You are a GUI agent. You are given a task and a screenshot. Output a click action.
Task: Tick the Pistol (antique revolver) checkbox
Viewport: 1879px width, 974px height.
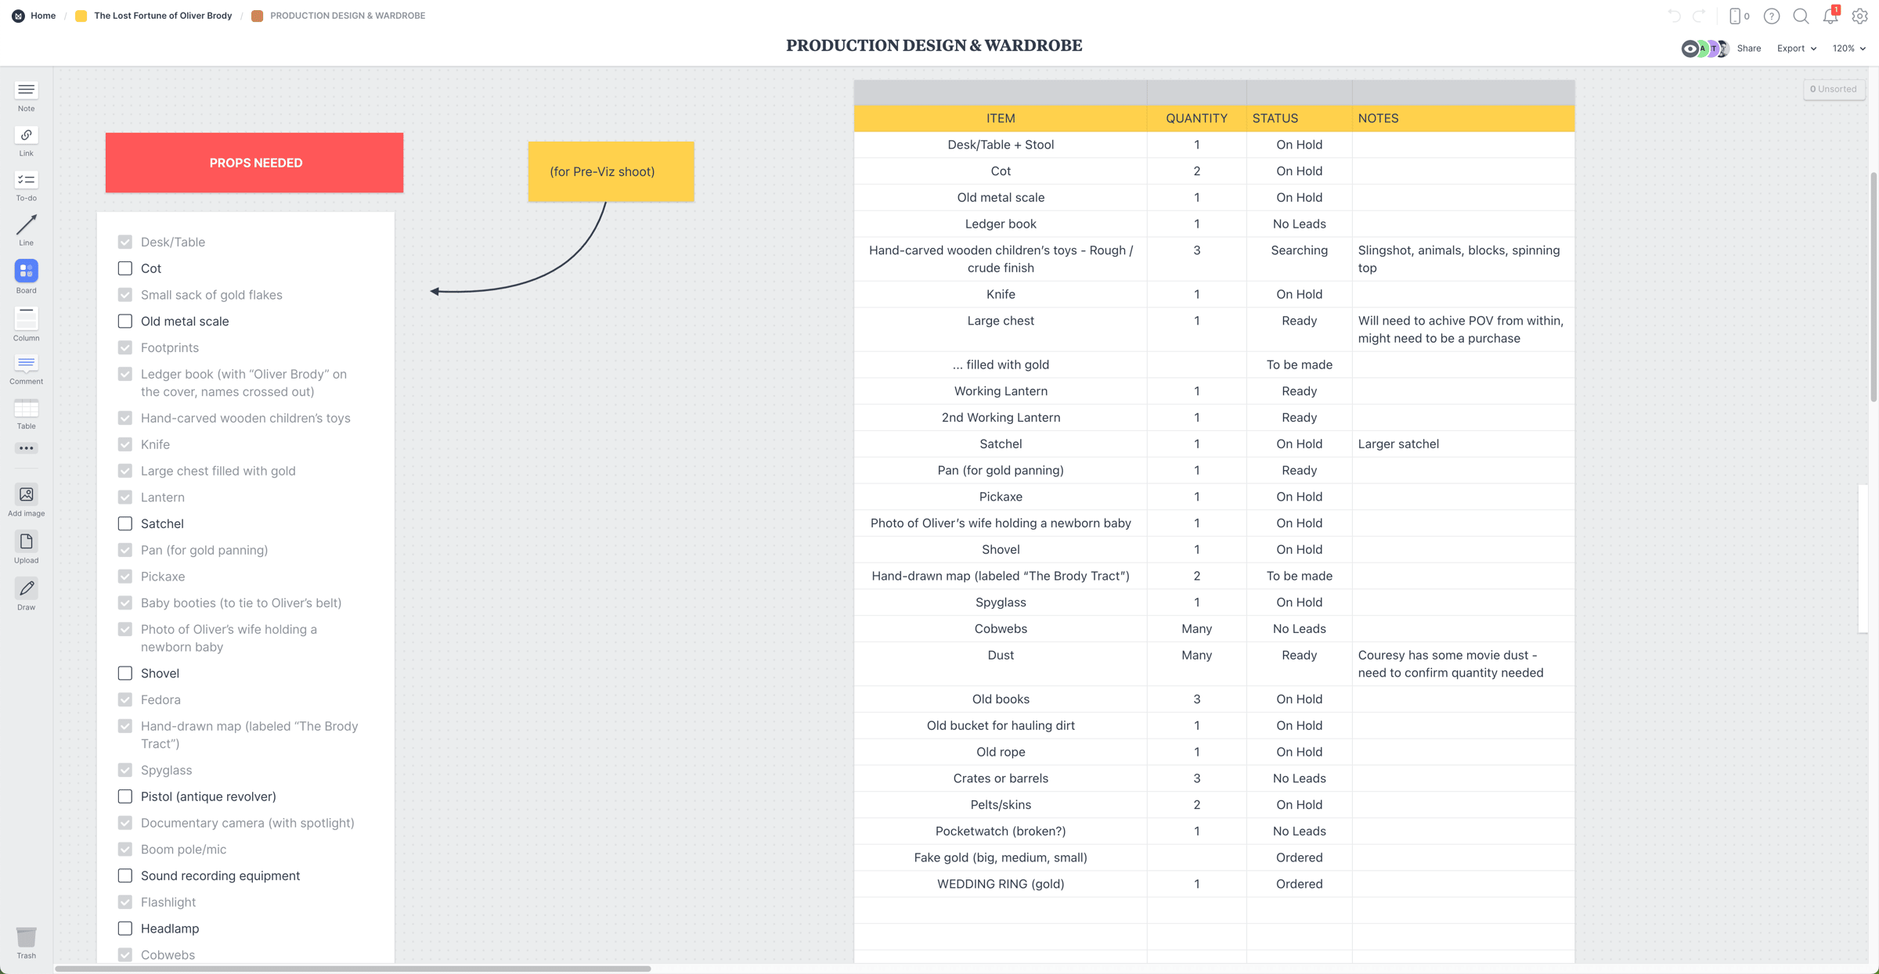pos(125,796)
